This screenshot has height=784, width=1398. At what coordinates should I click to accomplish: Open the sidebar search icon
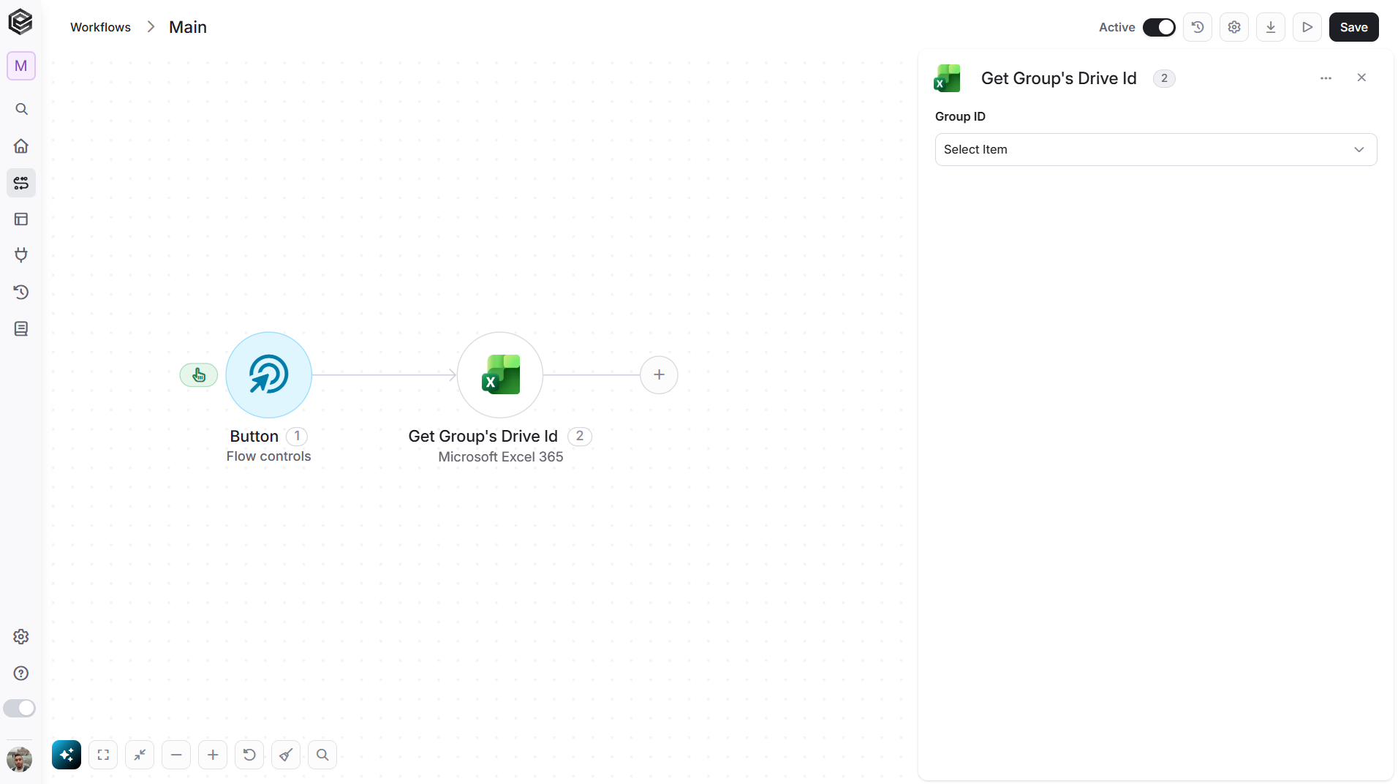click(21, 109)
